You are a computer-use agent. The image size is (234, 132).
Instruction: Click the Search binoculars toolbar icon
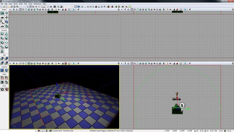(x=51, y=7)
